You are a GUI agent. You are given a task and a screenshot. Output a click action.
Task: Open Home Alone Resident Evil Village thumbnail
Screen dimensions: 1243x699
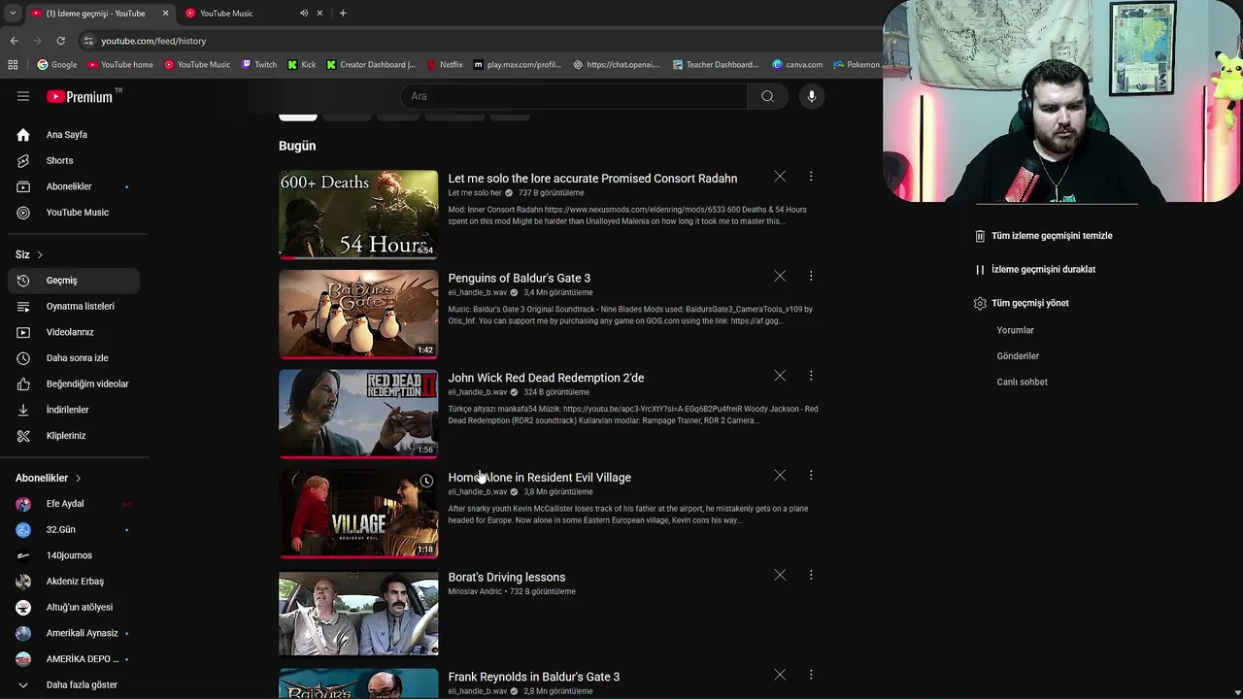point(358,514)
